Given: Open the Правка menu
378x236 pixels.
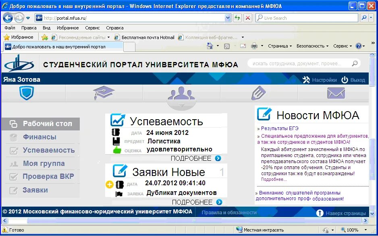Looking at the screenshot, I should click(29, 28).
